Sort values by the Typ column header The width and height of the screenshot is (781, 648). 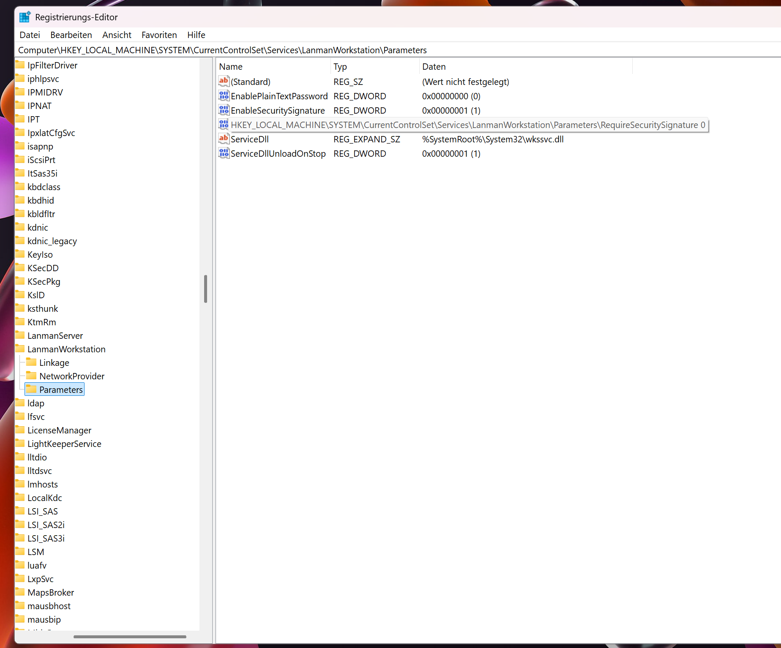pos(375,66)
